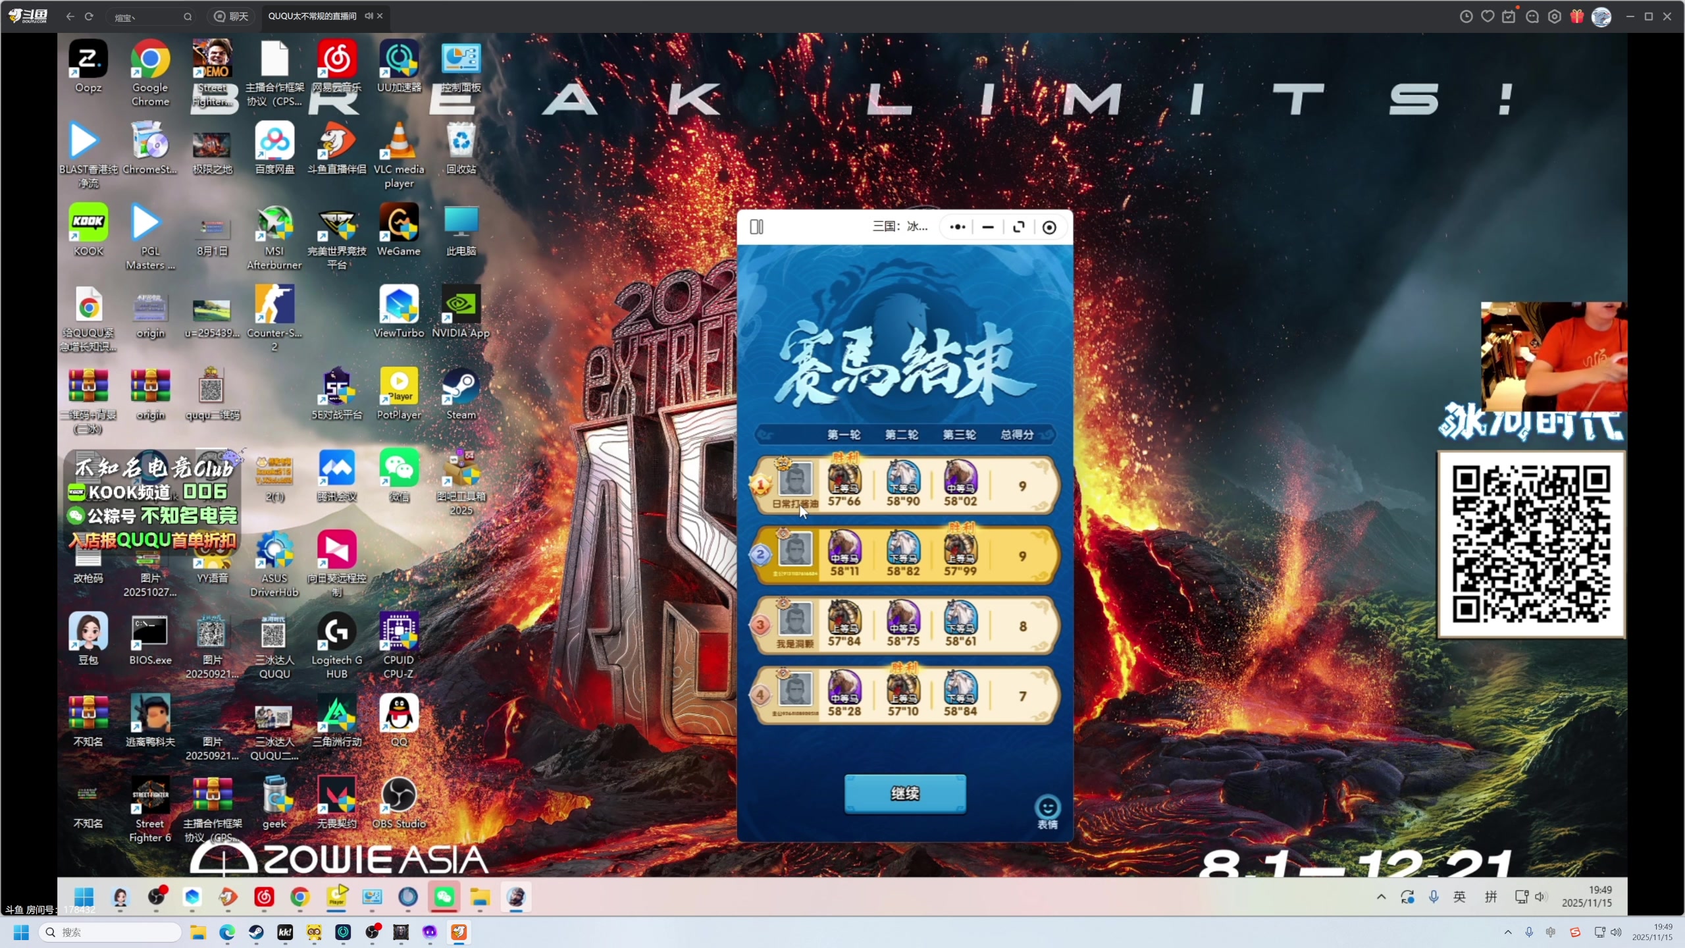The image size is (1685, 948).
Task: Open the daily tasks calendar panel with red dot
Action: [x=1509, y=16]
